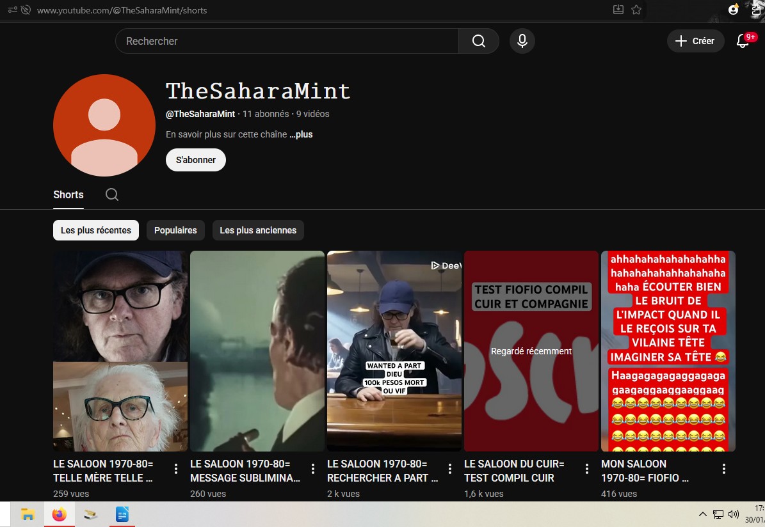Screen dimensions: 765x527
Task: Open options menu for TEST COMPIL CUIR
Action: [x=587, y=469]
